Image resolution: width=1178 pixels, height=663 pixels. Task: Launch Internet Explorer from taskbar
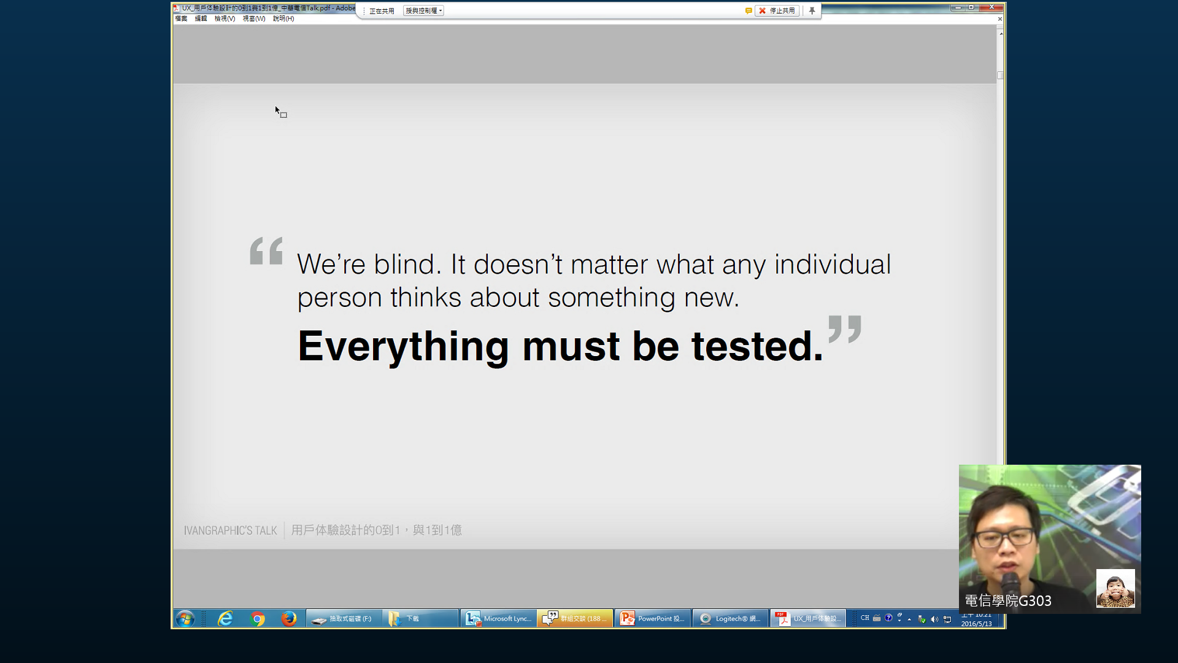pyautogui.click(x=225, y=618)
